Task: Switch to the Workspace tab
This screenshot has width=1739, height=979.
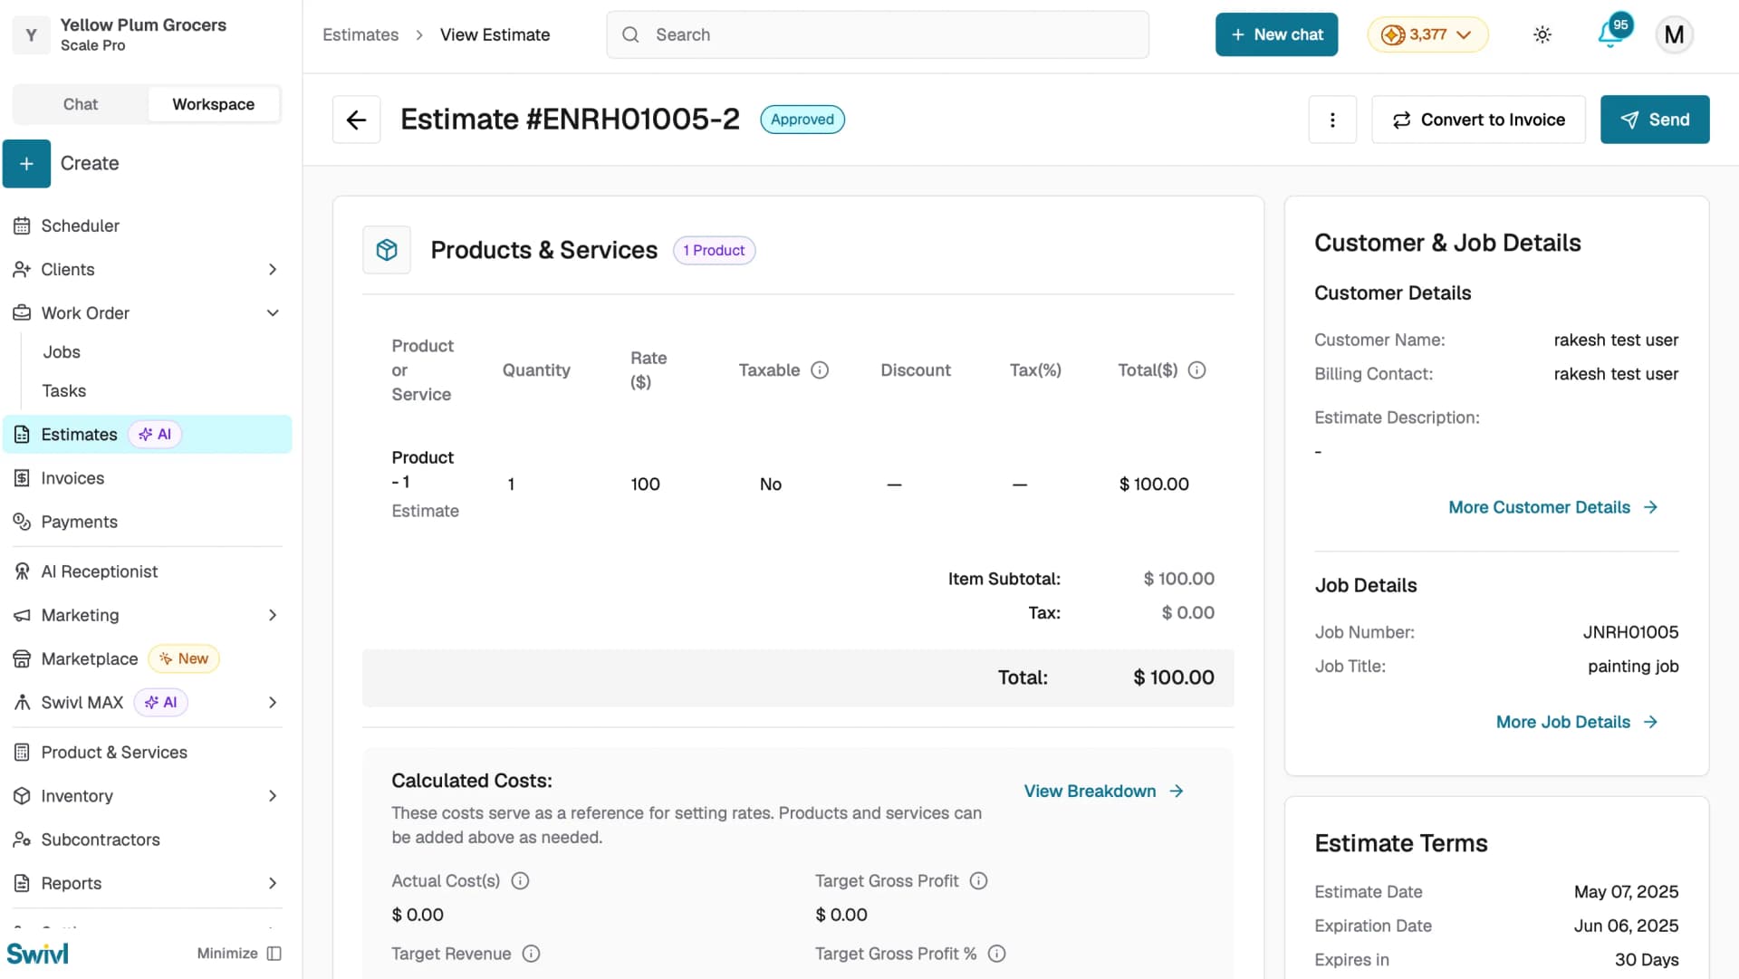Action: tap(213, 104)
